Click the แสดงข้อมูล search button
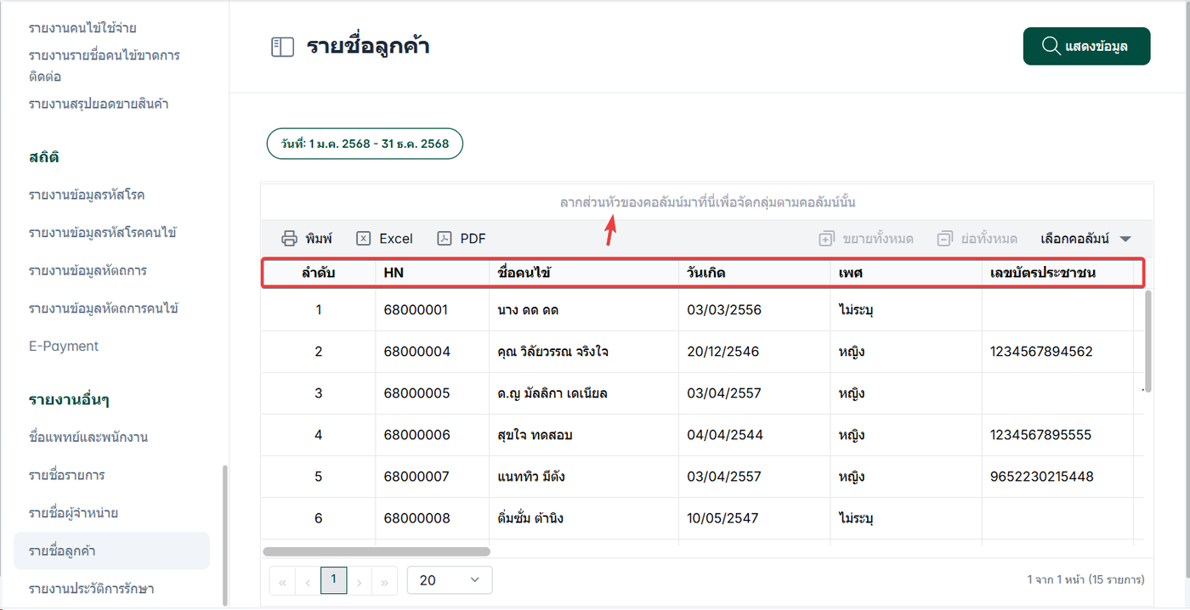The image size is (1190, 610). [x=1086, y=46]
